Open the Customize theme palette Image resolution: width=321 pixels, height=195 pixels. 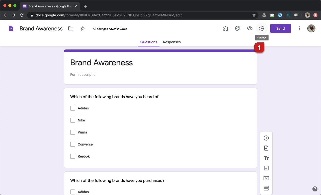(x=237, y=28)
